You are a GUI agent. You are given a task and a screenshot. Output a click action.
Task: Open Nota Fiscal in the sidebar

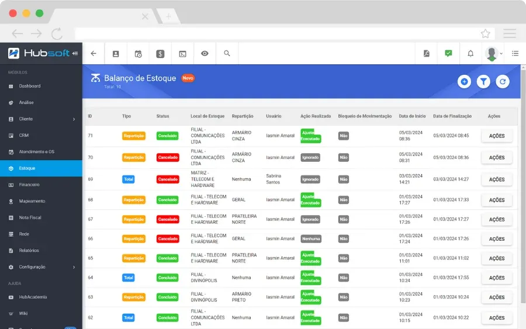click(x=41, y=217)
